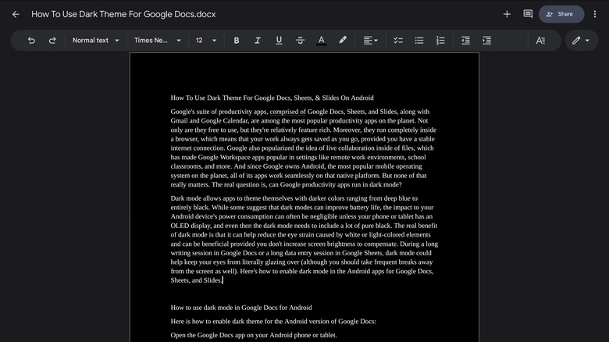Viewport: 609px width, 342px height.
Task: Open the Times New Roman font dropdown
Action: 157,41
